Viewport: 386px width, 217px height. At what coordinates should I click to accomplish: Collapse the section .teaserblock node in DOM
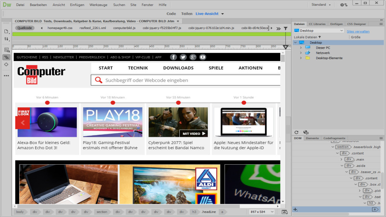coord(334,147)
